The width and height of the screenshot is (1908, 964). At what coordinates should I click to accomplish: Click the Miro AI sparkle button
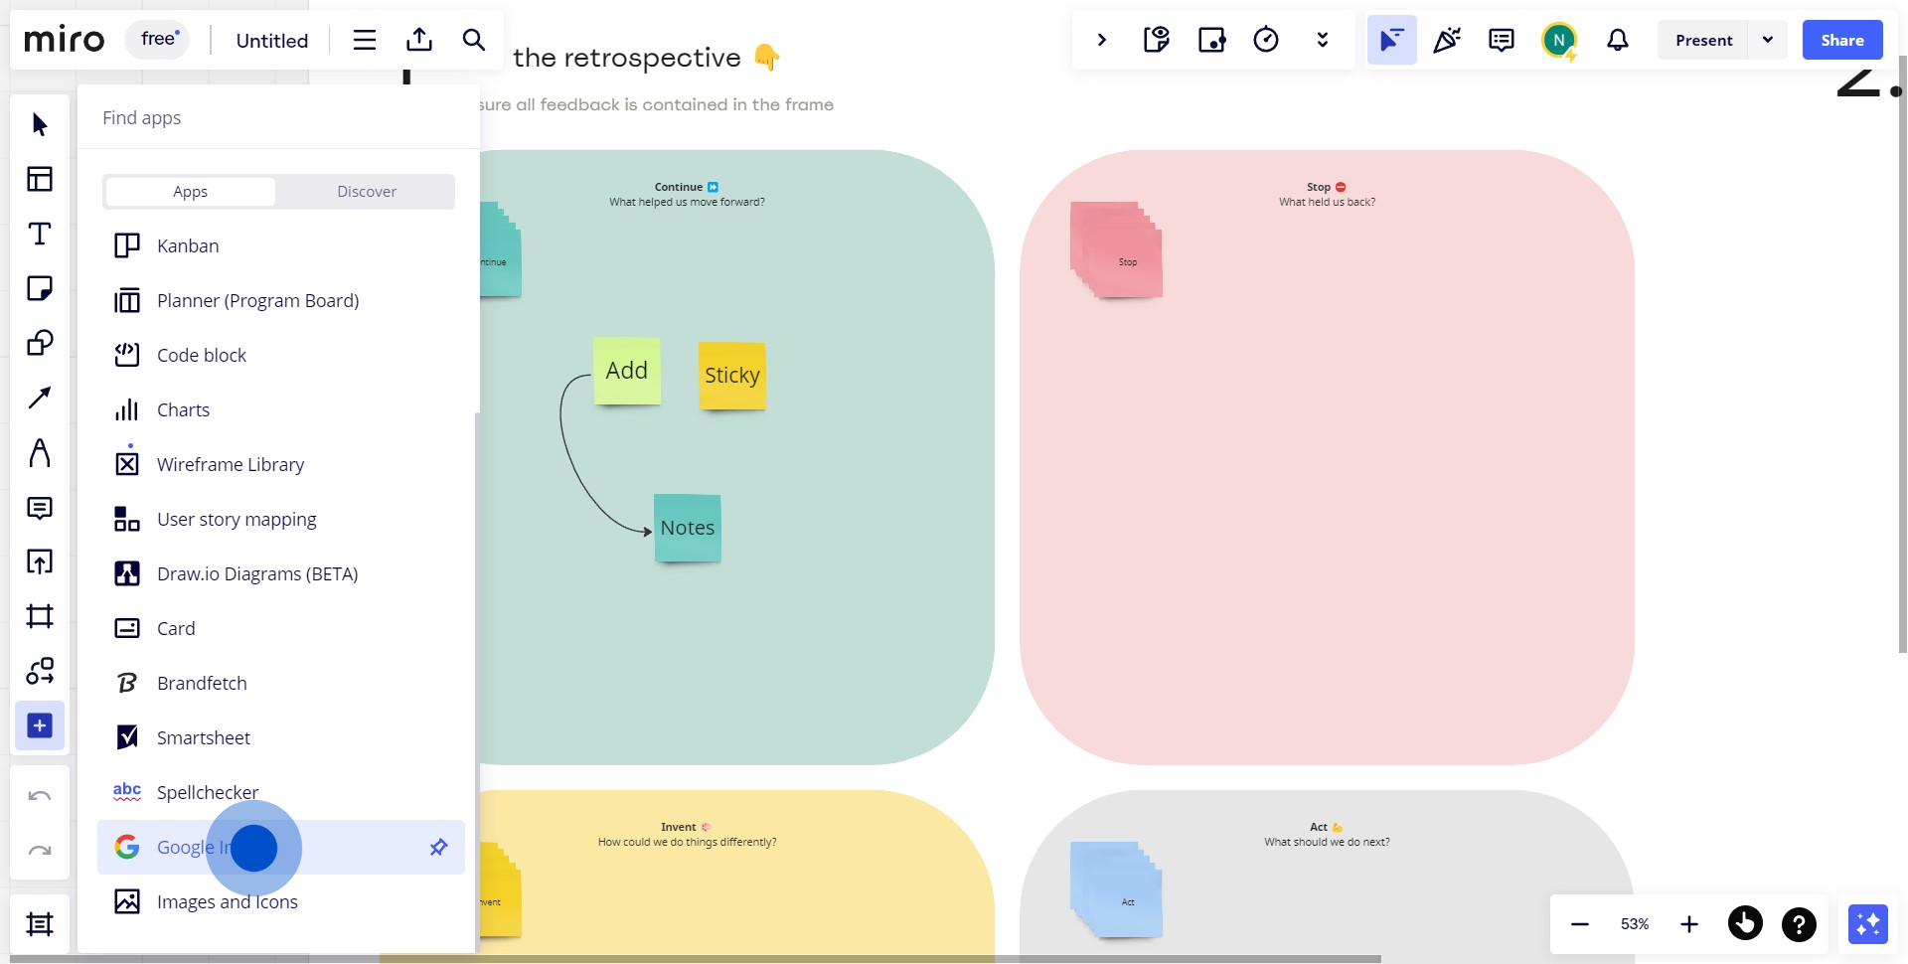click(x=1868, y=924)
